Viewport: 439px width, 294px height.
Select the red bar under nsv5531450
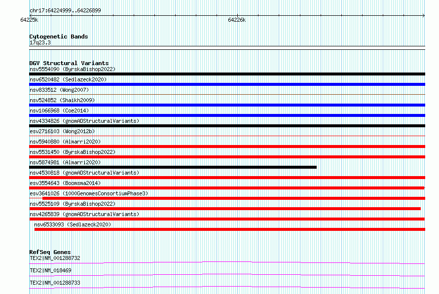tap(227, 157)
